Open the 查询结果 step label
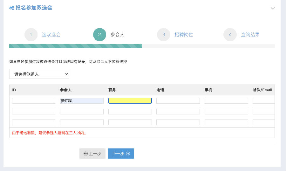 point(250,35)
